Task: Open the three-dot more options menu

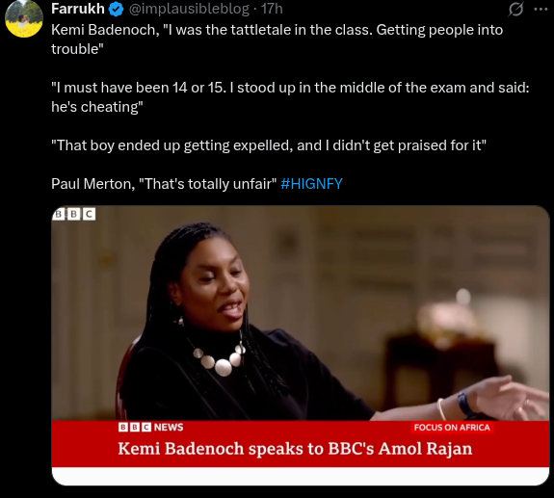Action: pos(541,10)
